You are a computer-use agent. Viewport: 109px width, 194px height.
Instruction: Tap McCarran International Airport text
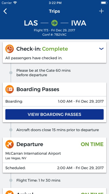point(33,153)
